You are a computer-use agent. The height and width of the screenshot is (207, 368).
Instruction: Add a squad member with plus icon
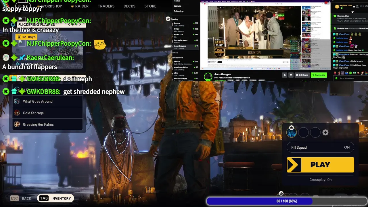[325, 133]
